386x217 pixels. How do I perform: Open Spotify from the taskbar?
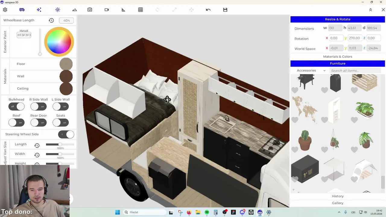pyautogui.click(x=207, y=212)
